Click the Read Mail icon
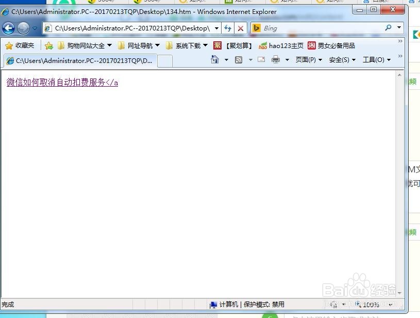This screenshot has height=318, width=420. pos(261,59)
